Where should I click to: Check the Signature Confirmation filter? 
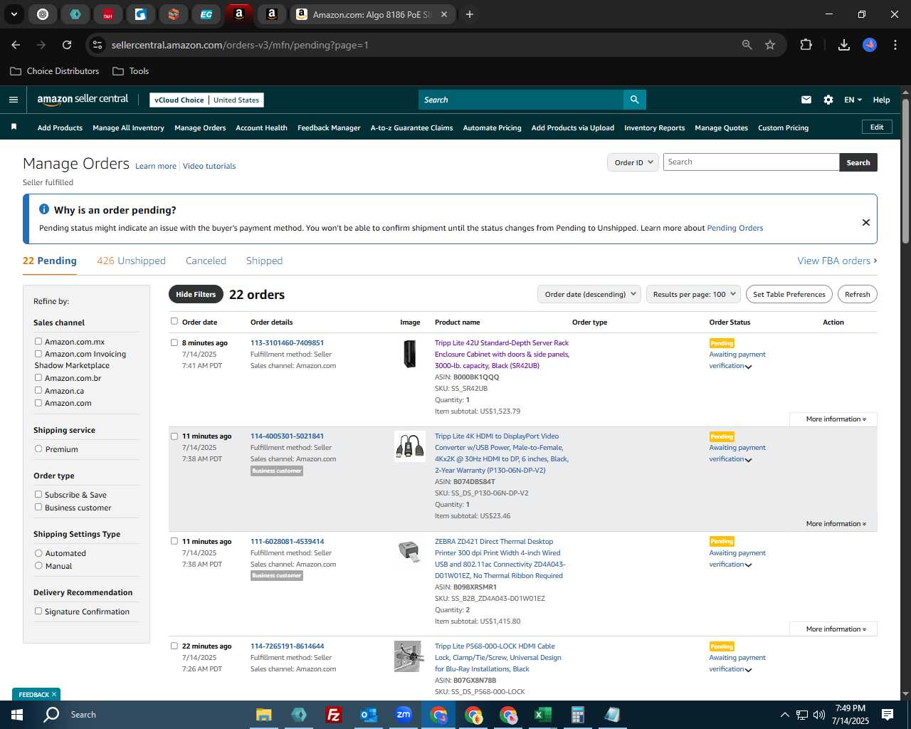(x=38, y=611)
